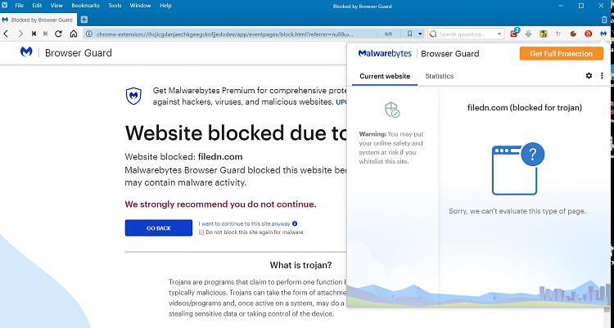Open the yellow JS extension icon

click(544, 34)
